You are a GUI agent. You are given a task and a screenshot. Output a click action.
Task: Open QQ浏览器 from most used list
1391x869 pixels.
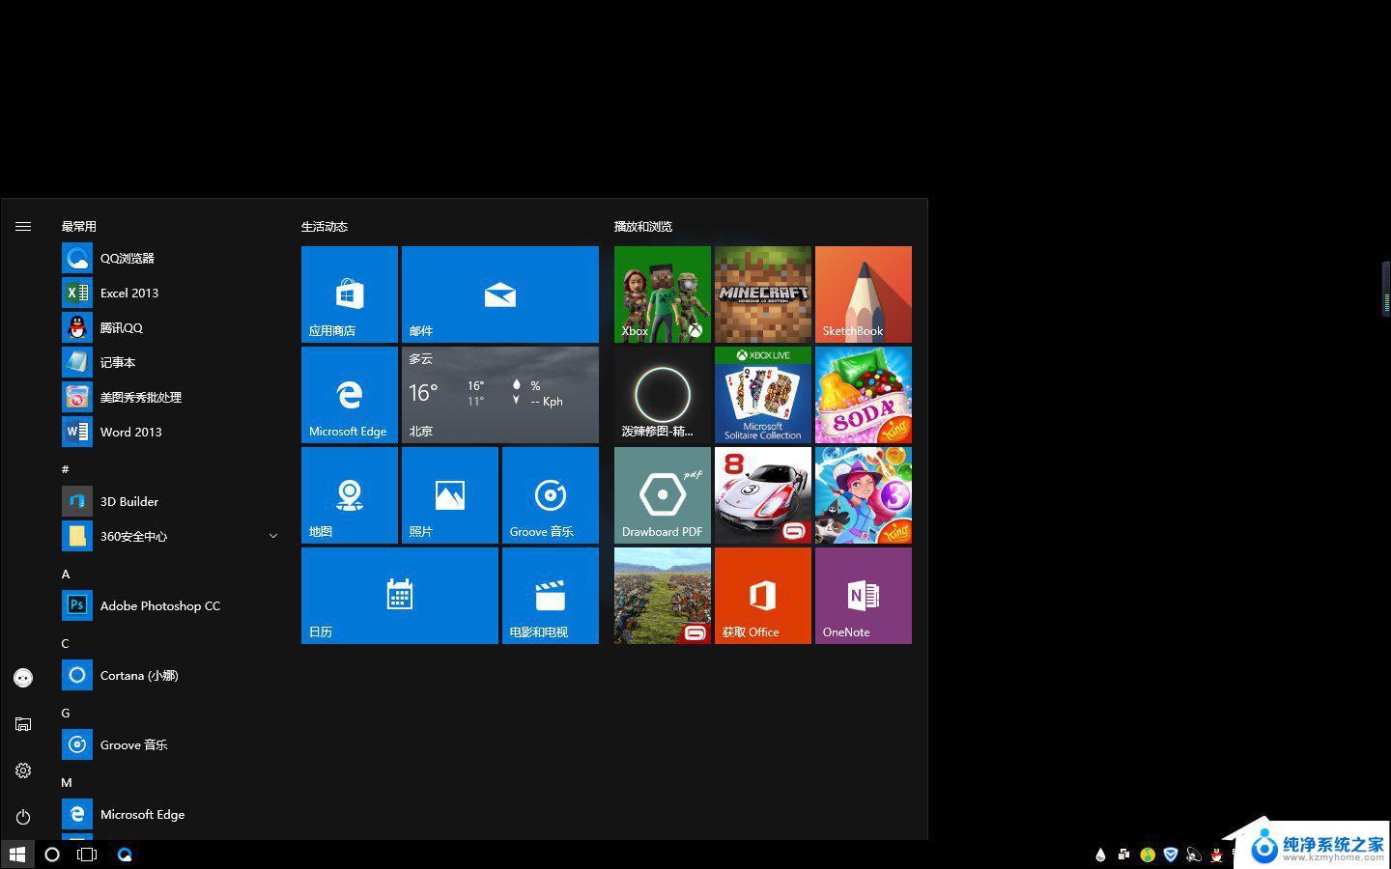point(170,258)
